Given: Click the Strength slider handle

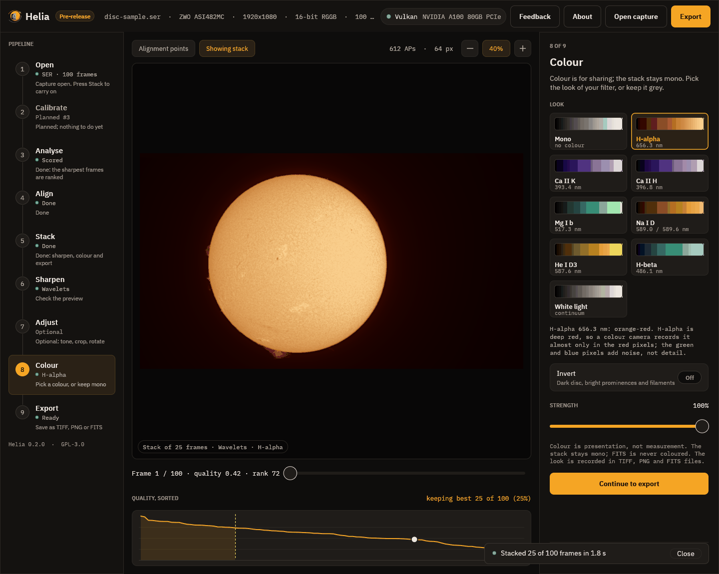Looking at the screenshot, I should [702, 426].
